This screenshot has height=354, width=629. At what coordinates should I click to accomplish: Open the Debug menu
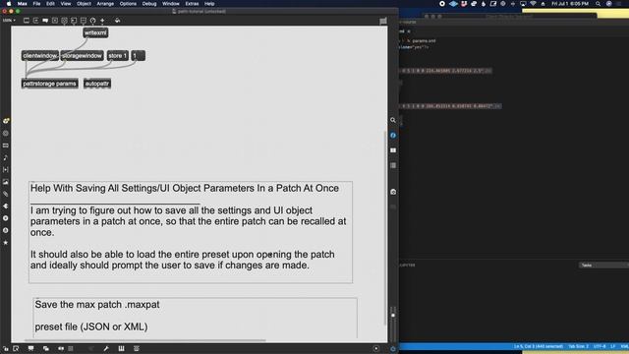(149, 4)
